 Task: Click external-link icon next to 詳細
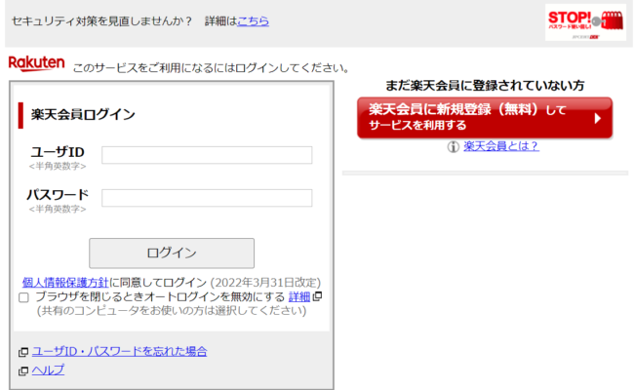click(317, 296)
